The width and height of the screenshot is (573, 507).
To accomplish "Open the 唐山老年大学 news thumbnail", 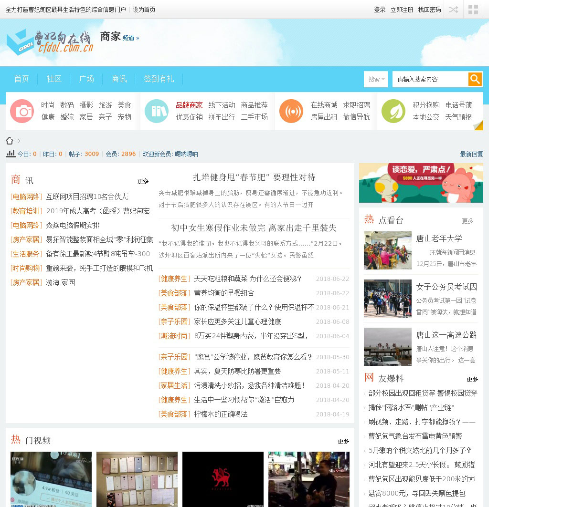I will pyautogui.click(x=387, y=250).
